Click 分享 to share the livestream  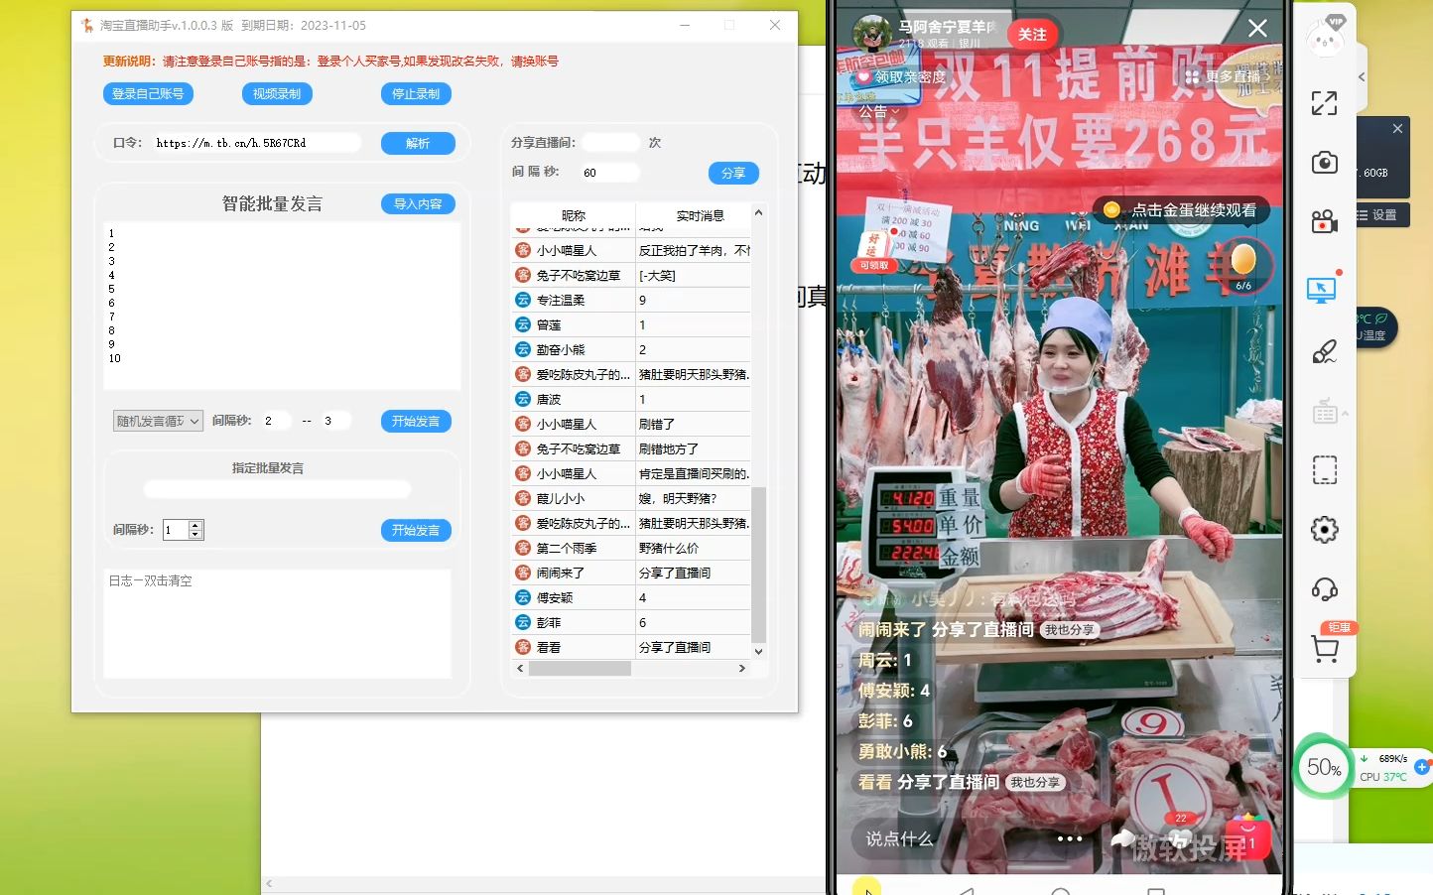(x=733, y=173)
